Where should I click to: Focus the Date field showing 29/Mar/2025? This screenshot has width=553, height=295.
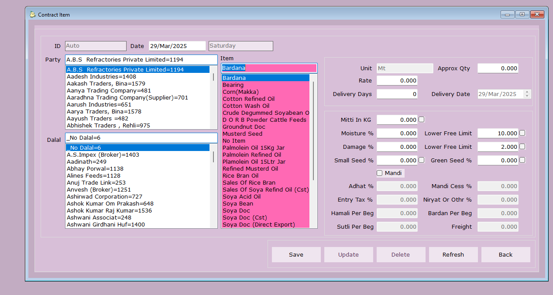pos(177,46)
